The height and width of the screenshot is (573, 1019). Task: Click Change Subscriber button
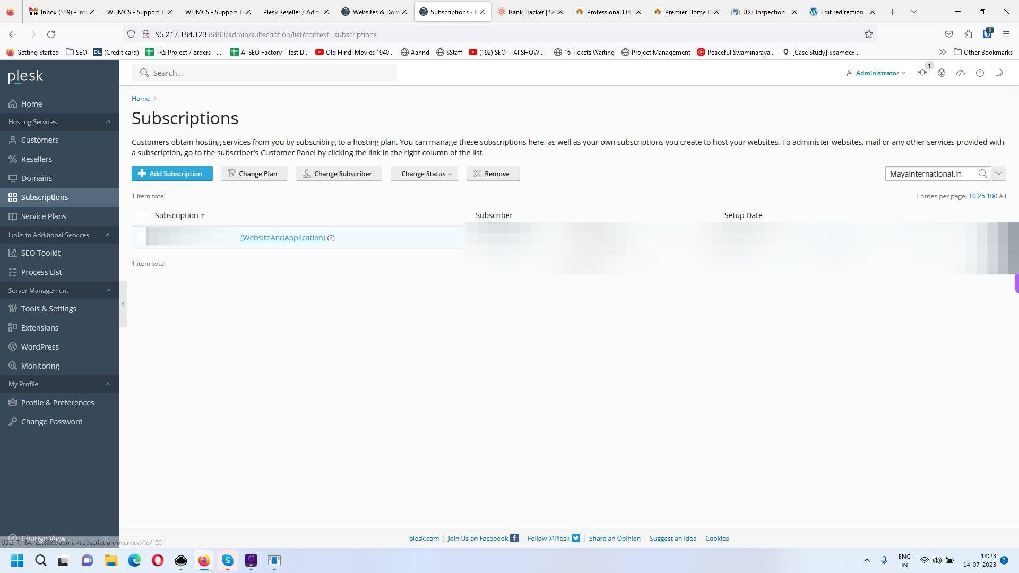tap(339, 173)
